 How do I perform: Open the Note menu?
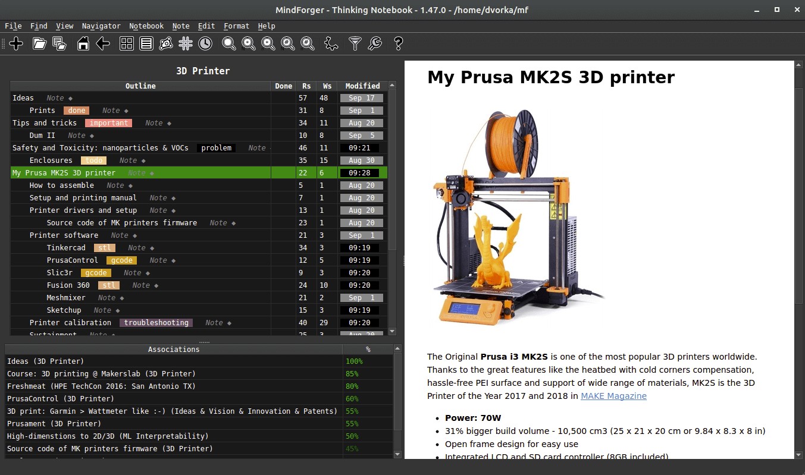pos(181,26)
